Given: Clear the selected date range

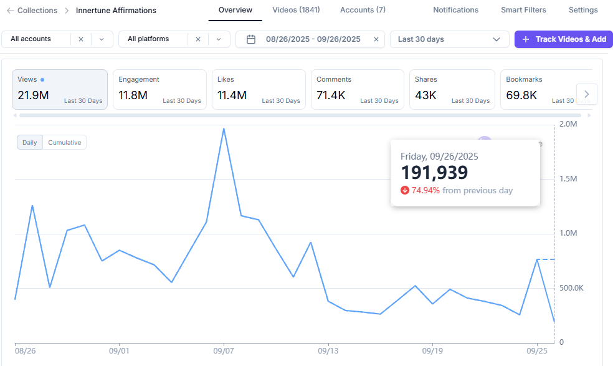Looking at the screenshot, I should [376, 39].
